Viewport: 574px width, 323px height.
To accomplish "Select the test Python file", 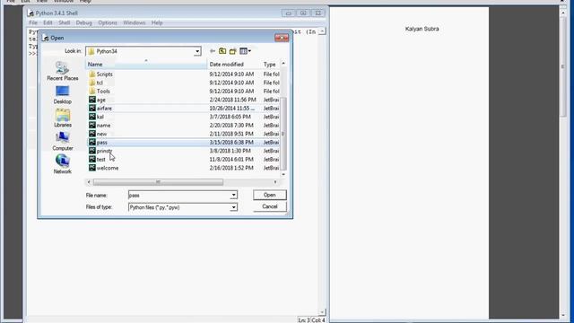I will click(97, 160).
